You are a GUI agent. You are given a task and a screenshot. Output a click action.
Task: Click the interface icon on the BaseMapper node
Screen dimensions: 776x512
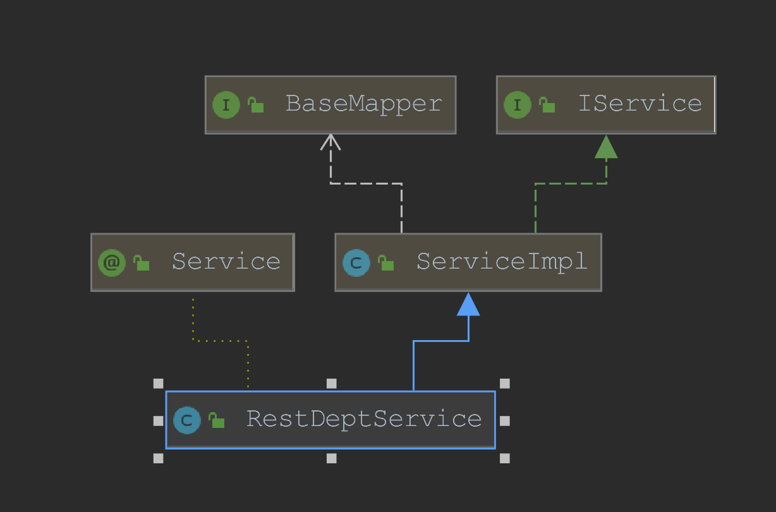(x=226, y=105)
